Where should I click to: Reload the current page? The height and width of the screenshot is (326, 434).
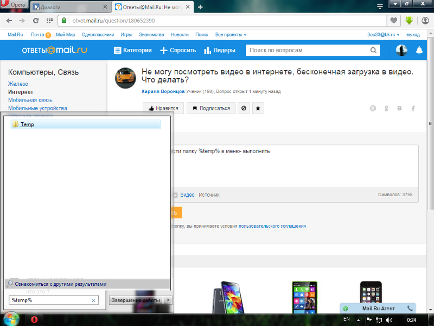[36, 21]
